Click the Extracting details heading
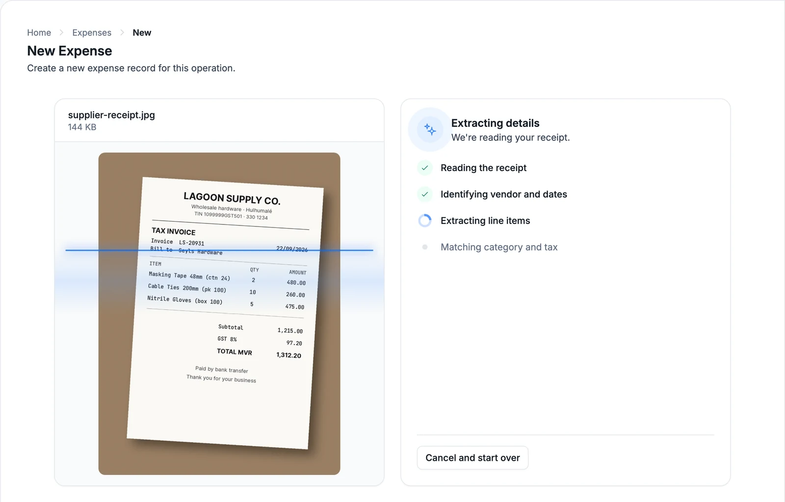 tap(495, 123)
